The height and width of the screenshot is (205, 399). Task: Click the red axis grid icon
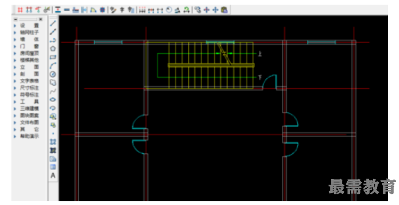click(x=20, y=10)
